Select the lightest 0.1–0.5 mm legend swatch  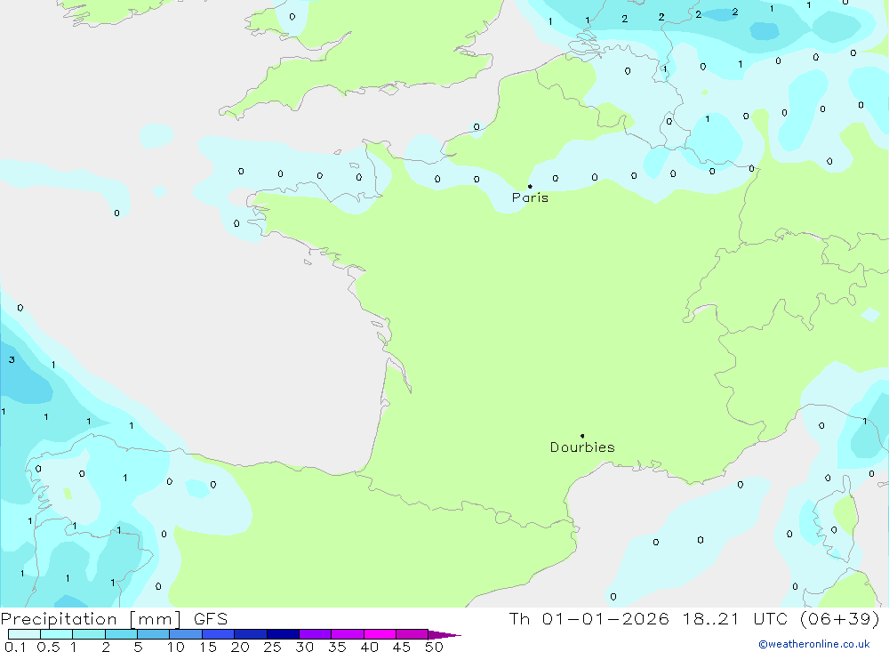[x=24, y=634]
